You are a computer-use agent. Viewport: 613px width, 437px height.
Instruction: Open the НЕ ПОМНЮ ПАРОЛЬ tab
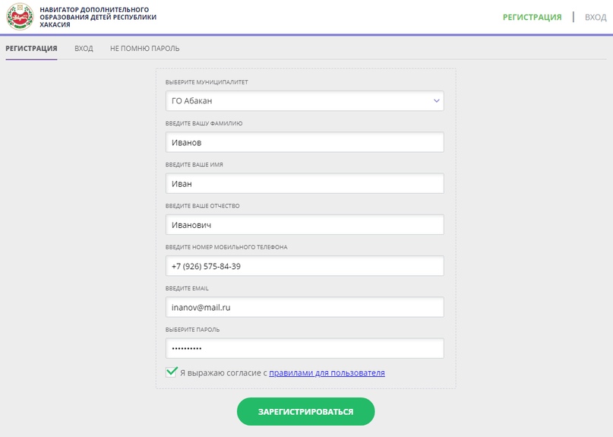144,49
